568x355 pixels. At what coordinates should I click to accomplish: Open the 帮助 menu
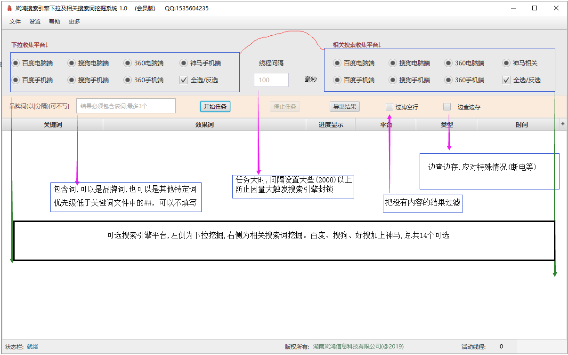(55, 22)
